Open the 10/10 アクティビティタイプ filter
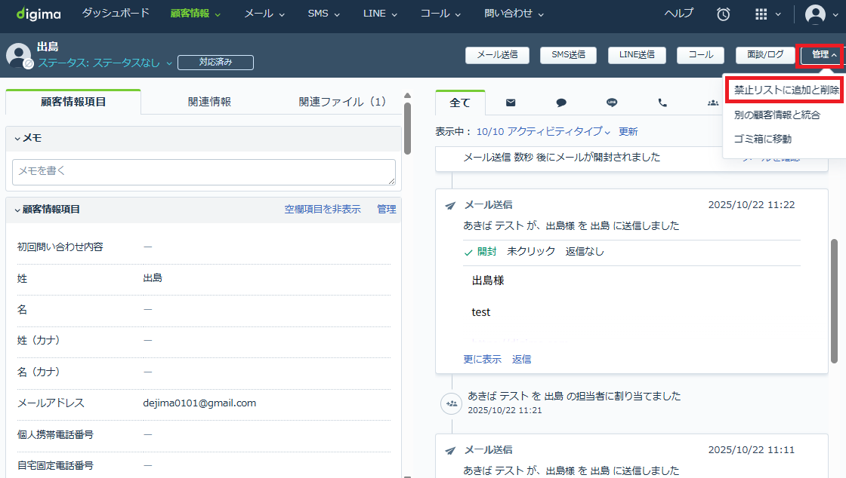This screenshot has height=478, width=846. (543, 131)
